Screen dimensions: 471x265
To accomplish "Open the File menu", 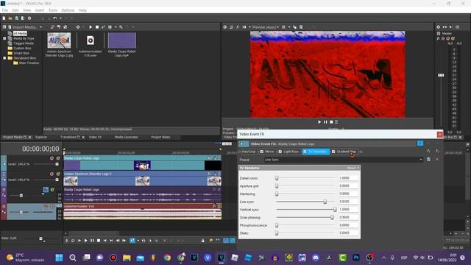I will coord(5,10).
